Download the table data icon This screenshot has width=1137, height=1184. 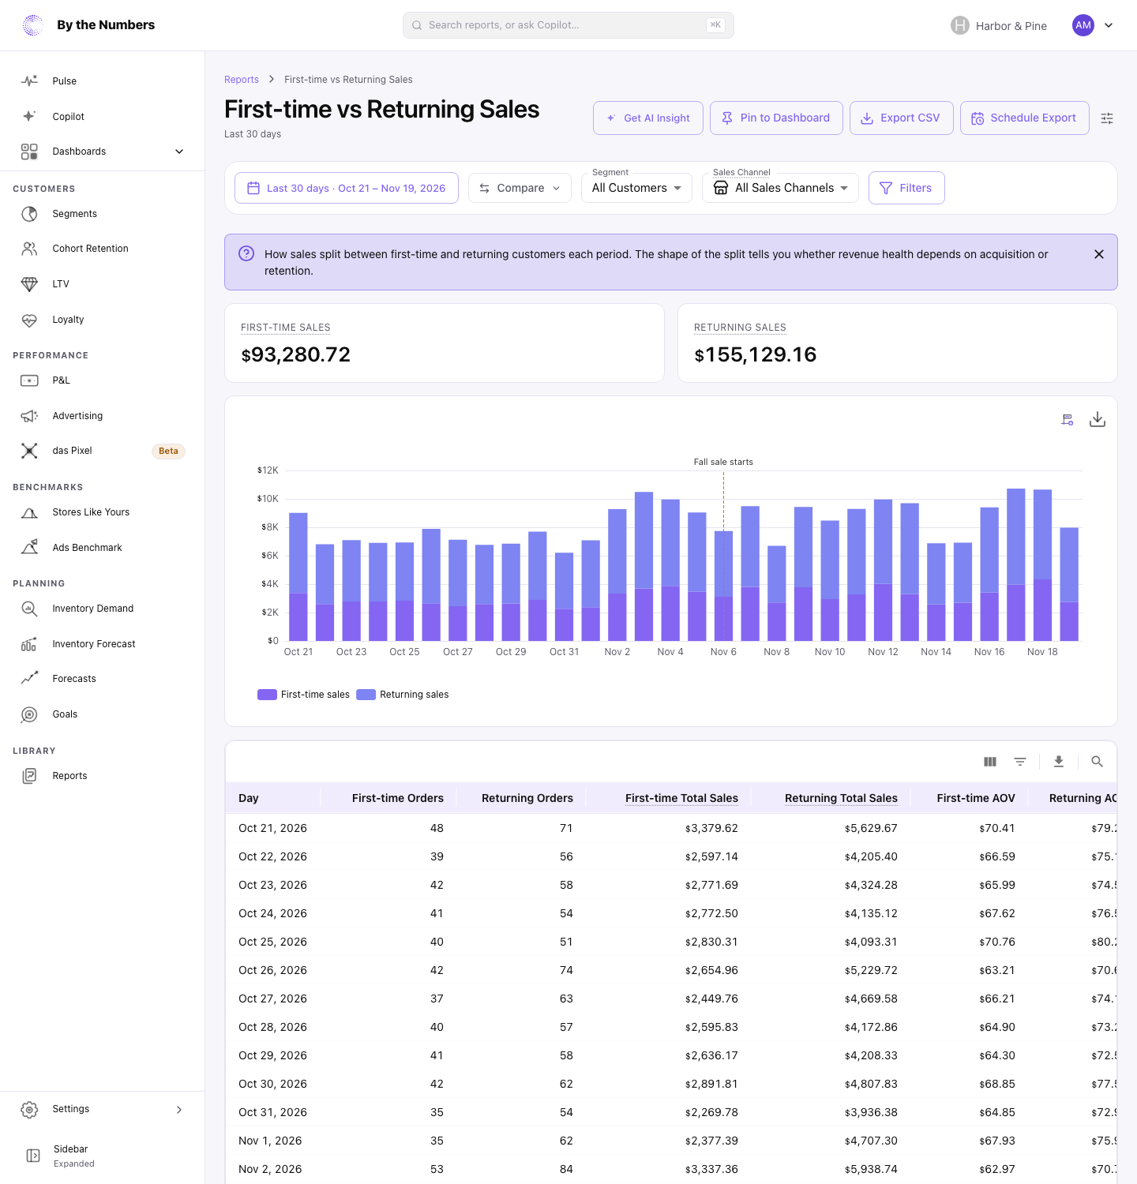pos(1059,762)
